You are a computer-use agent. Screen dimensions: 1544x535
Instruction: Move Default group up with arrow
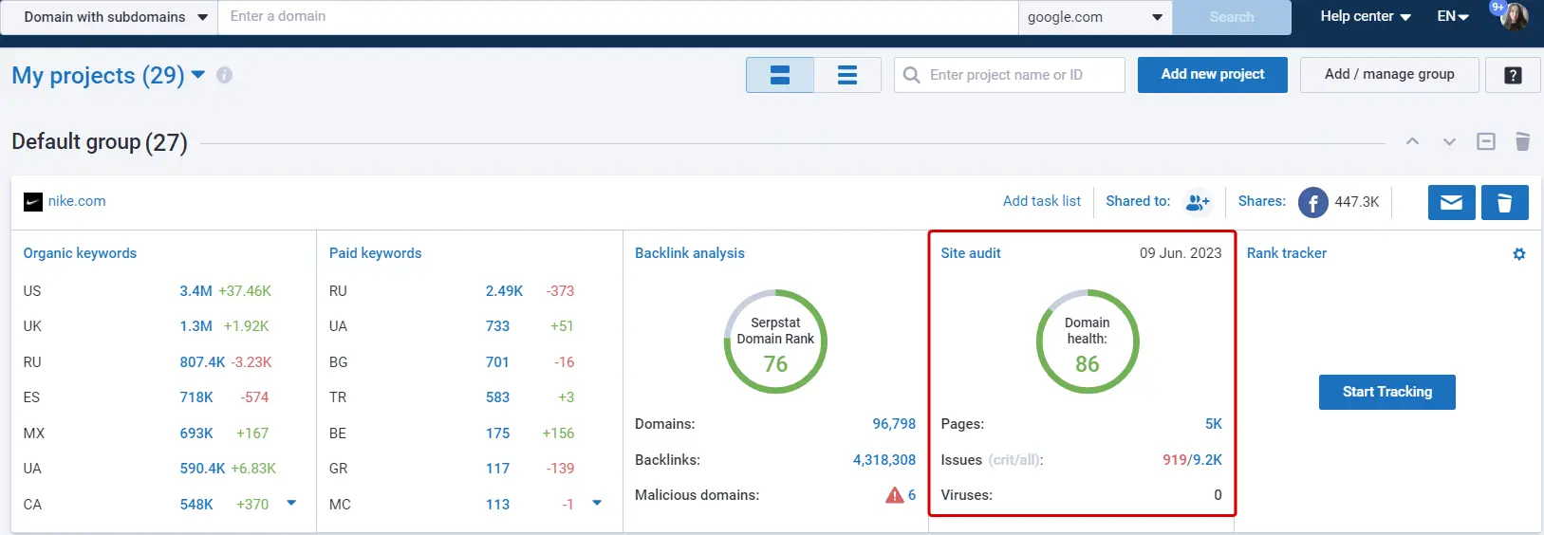tap(1412, 141)
